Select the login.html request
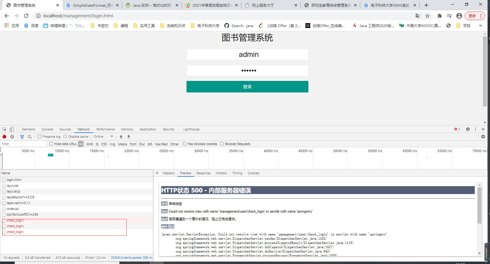 pyautogui.click(x=76, y=180)
